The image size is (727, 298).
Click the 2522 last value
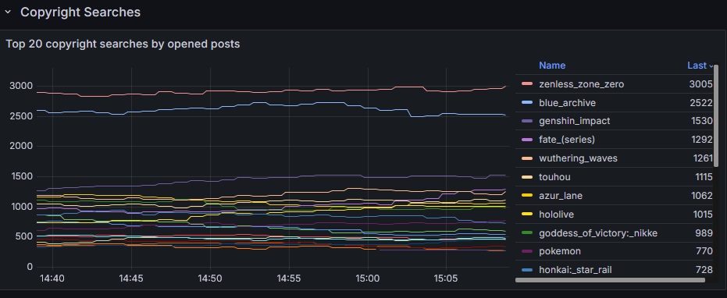tap(700, 102)
